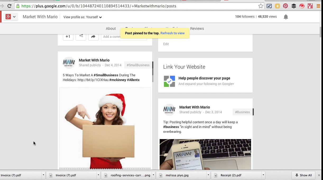This screenshot has width=323, height=180.
Task: Click Show All downloads button
Action: point(303,175)
